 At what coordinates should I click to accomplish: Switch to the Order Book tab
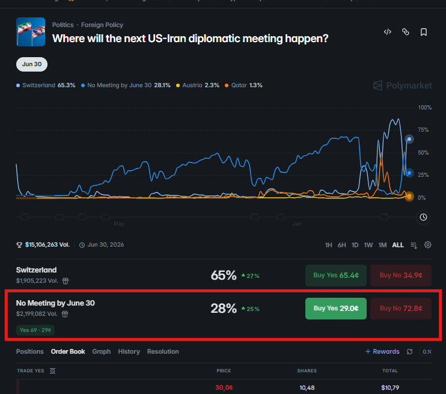pyautogui.click(x=68, y=351)
